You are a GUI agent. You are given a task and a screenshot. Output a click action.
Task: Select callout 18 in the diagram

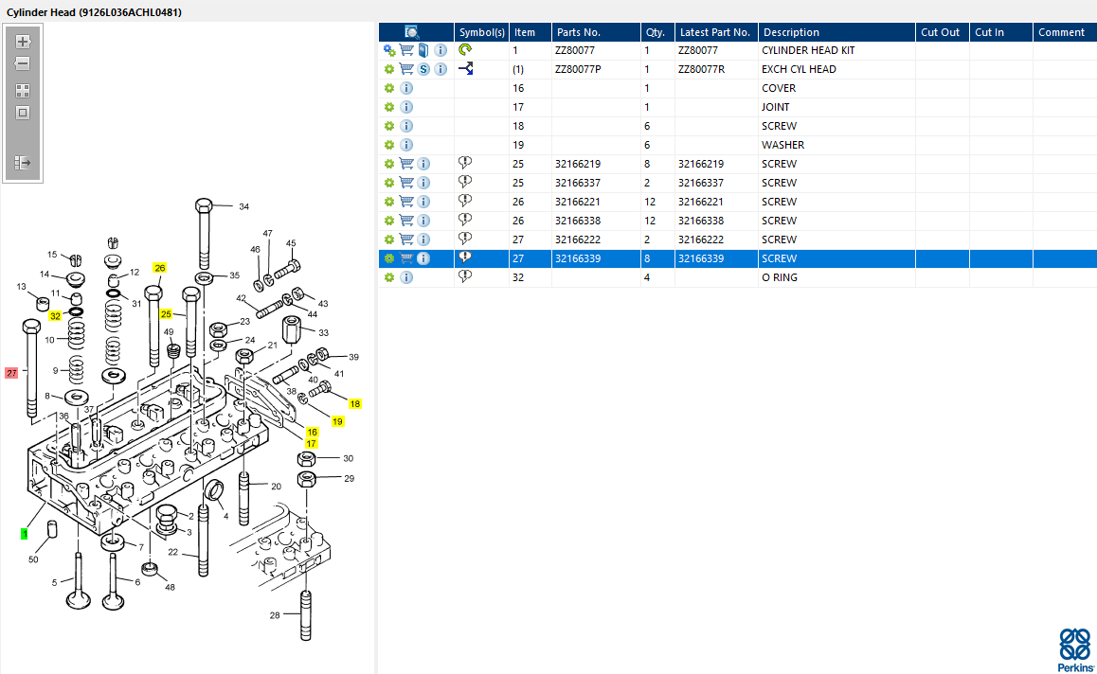pyautogui.click(x=354, y=403)
